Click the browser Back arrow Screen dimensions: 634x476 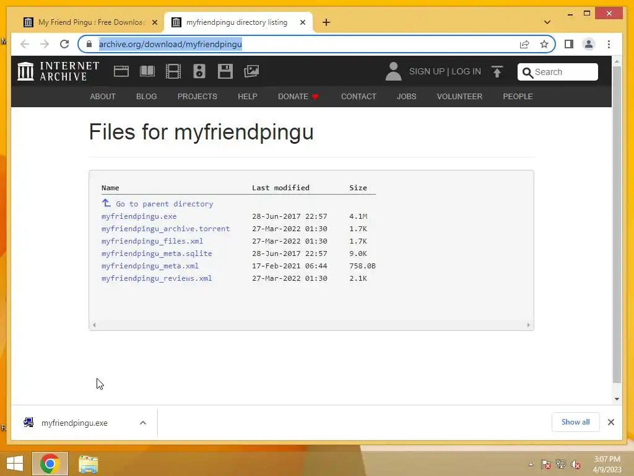25,44
